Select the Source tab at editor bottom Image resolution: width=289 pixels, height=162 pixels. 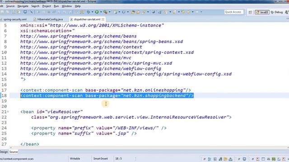14,152
